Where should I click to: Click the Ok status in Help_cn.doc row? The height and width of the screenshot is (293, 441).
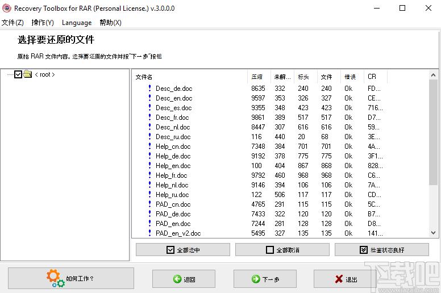tap(348, 146)
